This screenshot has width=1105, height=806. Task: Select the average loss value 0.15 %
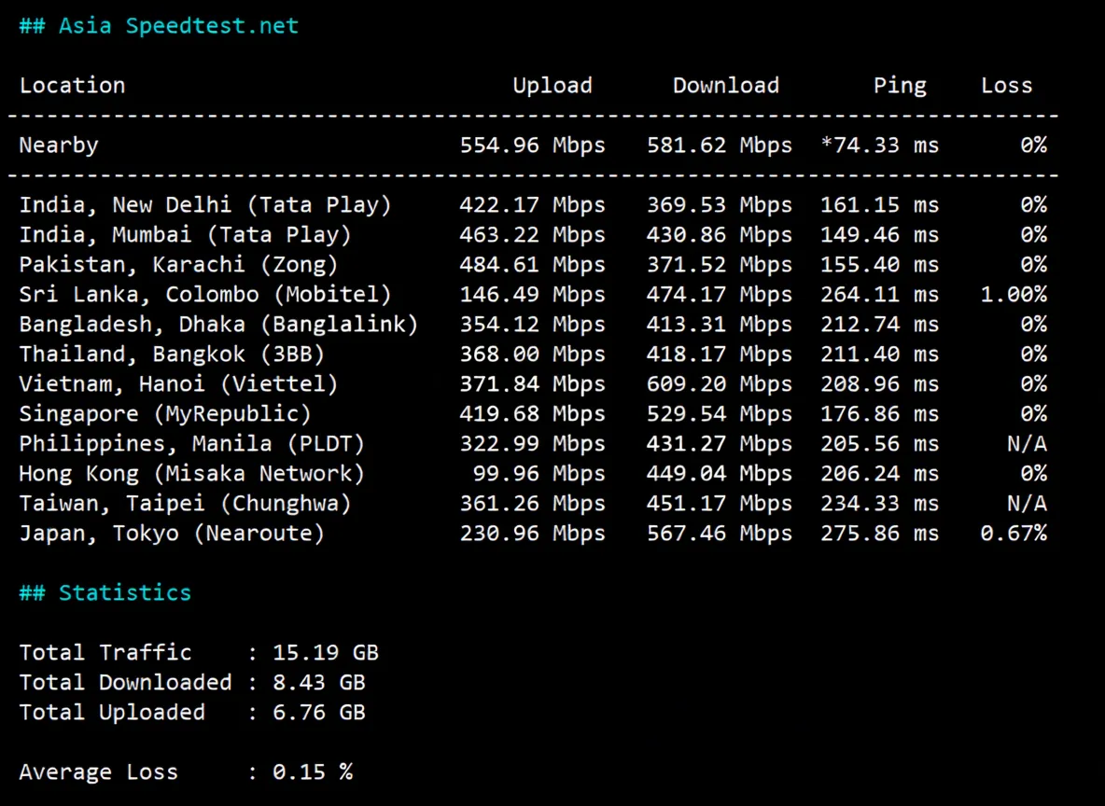point(313,772)
